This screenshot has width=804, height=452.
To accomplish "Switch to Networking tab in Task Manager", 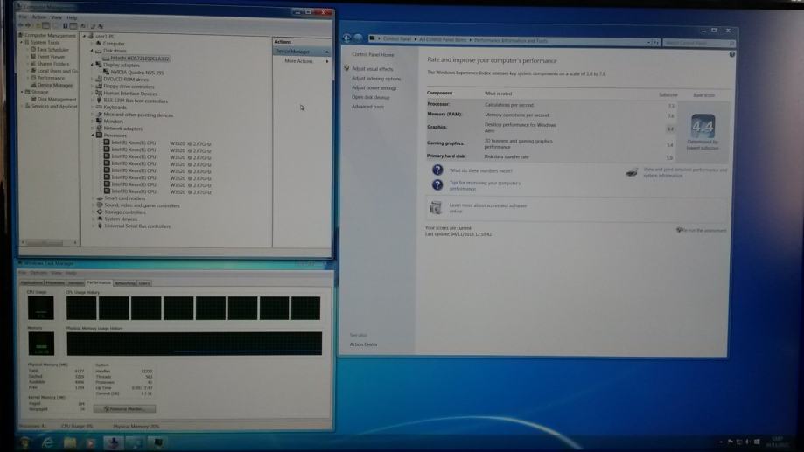I will pos(124,283).
